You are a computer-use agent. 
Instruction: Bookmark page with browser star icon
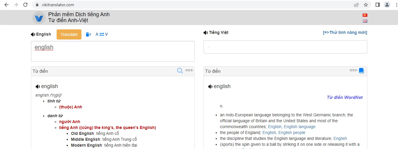[x=366, y=5]
